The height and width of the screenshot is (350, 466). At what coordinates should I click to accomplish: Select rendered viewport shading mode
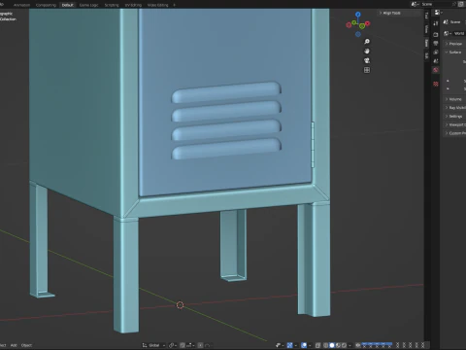[344, 345]
